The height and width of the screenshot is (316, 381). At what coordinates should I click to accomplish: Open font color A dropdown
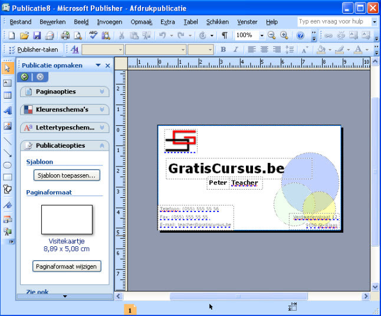click(x=367, y=50)
